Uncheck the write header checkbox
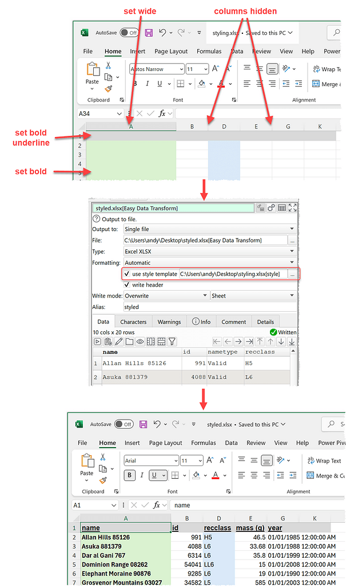The width and height of the screenshot is (346, 587). pos(127,284)
